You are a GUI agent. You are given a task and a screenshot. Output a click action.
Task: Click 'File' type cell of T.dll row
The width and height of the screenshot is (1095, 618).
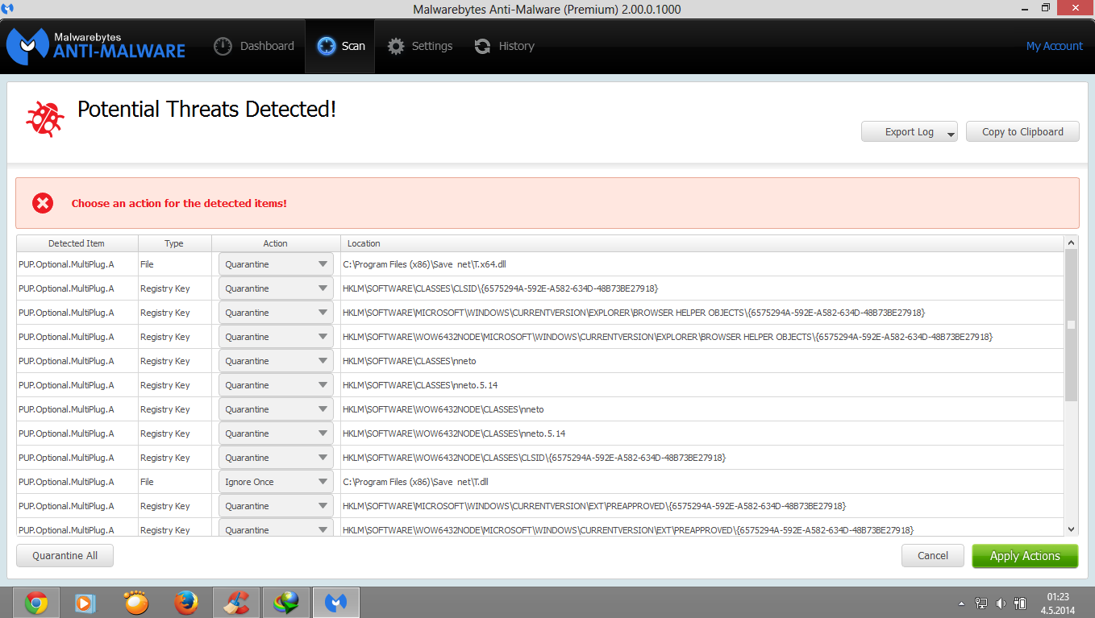tap(174, 482)
